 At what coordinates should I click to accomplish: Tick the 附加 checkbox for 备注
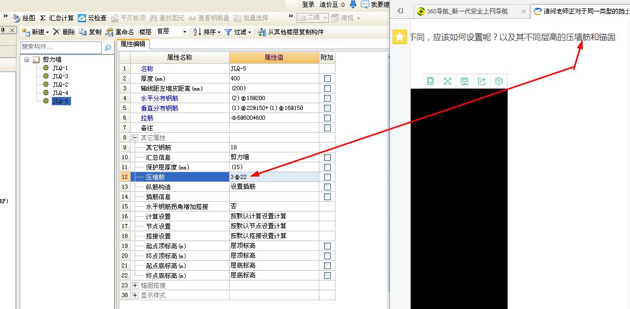pyautogui.click(x=327, y=128)
